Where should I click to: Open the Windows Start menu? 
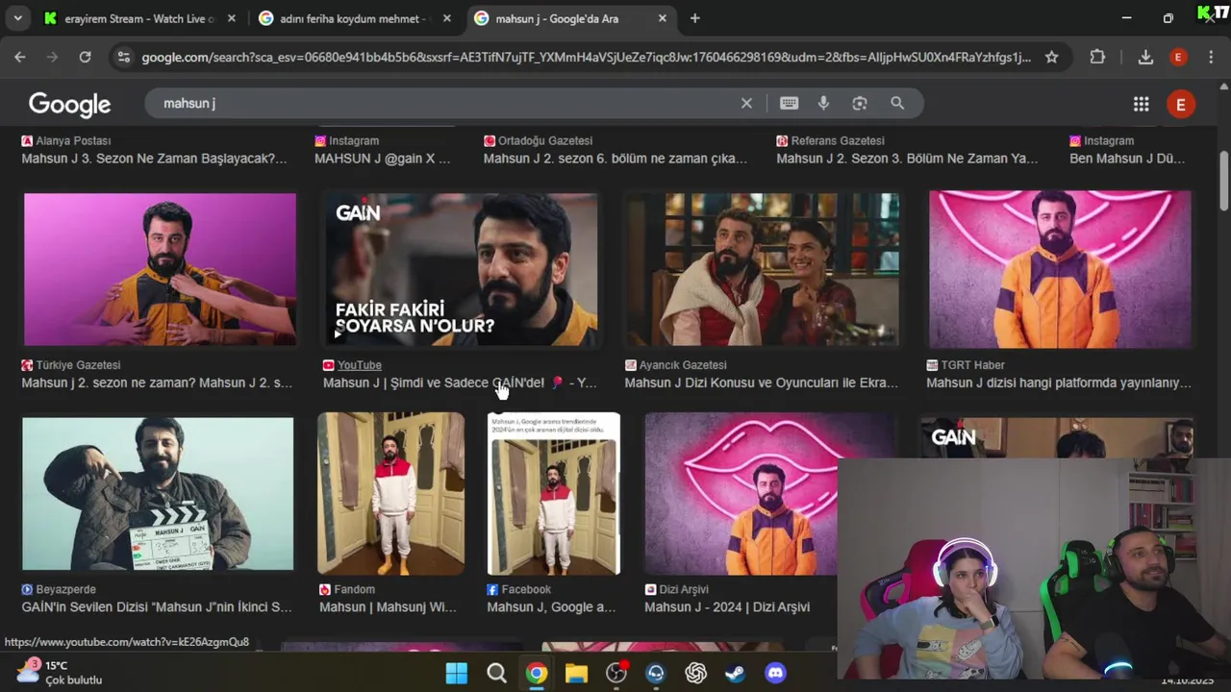pyautogui.click(x=457, y=673)
